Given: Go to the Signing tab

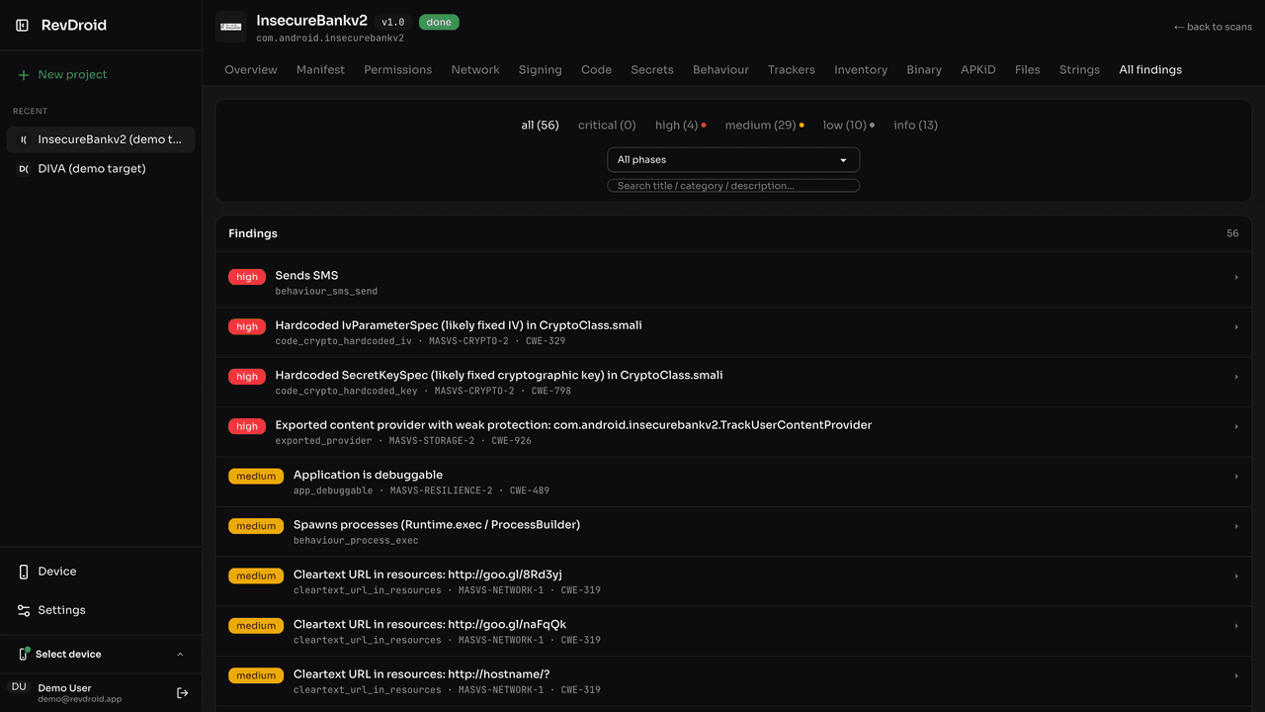Looking at the screenshot, I should pyautogui.click(x=541, y=70).
